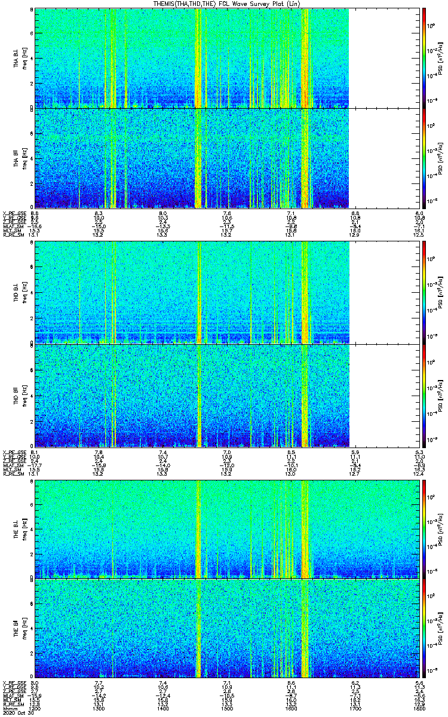Viewport: 448px width, 717px height.
Task: Click the color bar beside THE B|| panel
Action: [424, 629]
